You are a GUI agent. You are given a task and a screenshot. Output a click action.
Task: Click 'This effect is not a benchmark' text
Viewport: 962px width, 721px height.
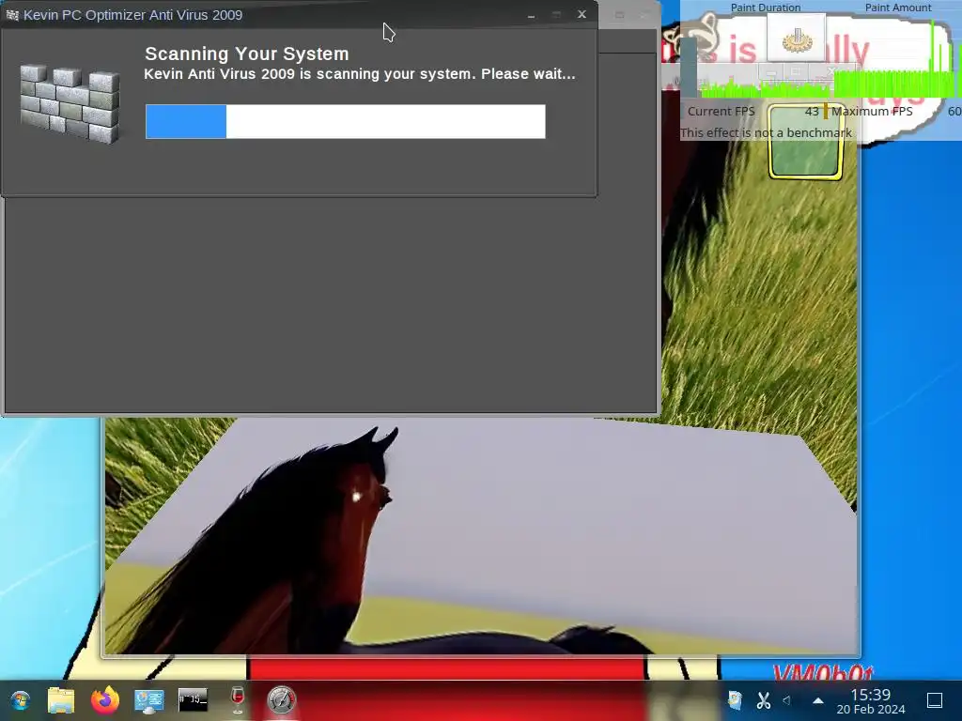(766, 133)
